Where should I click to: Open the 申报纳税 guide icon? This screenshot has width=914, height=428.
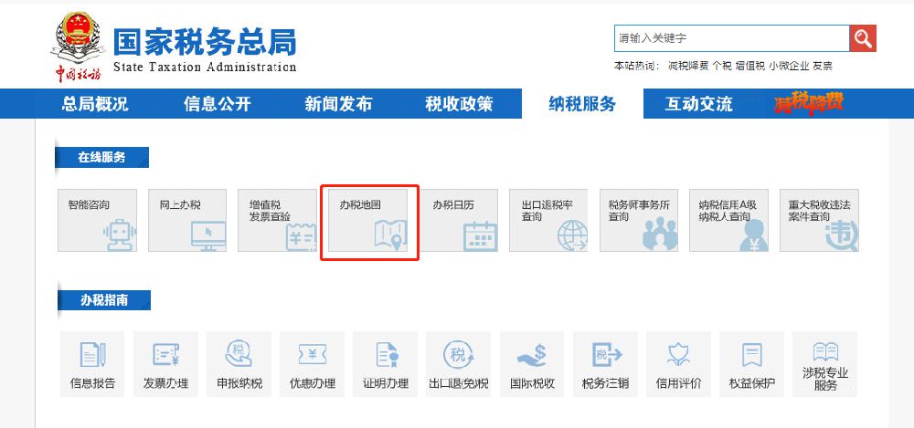(239, 364)
